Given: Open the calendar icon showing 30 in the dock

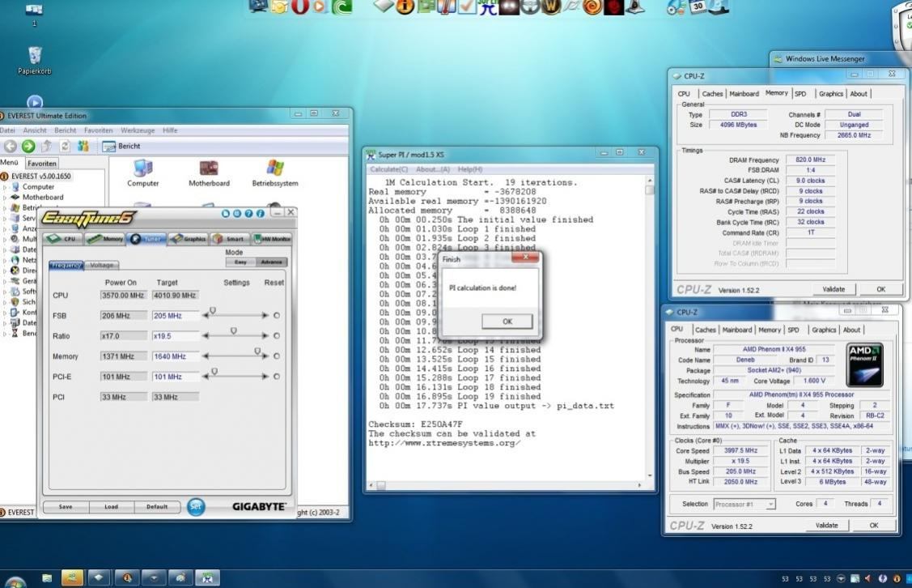Looking at the screenshot, I should pos(698,6).
